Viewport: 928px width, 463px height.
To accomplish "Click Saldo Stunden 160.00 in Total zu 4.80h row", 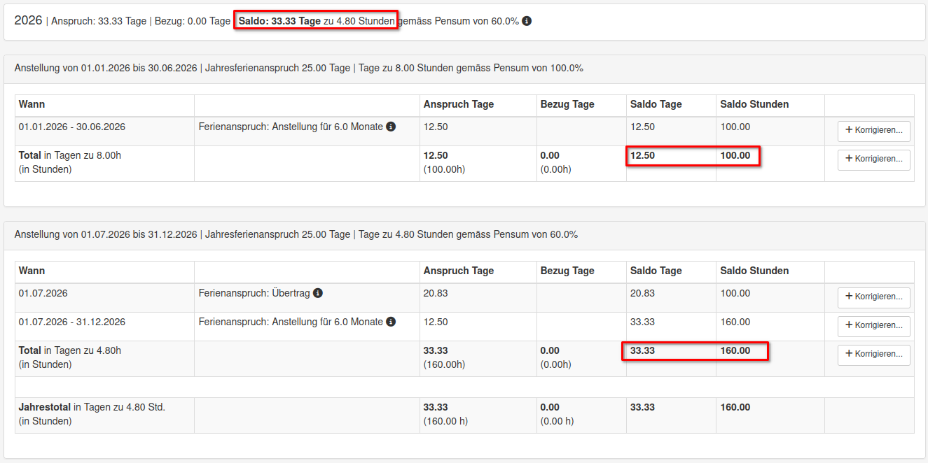I will click(735, 350).
